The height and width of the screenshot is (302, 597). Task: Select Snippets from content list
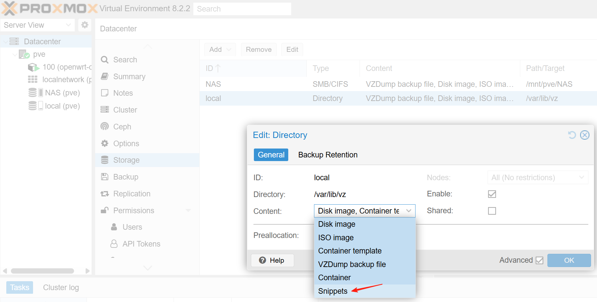coord(333,291)
